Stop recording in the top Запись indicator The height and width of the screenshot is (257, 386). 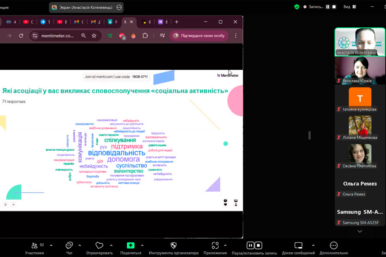coord(334,7)
